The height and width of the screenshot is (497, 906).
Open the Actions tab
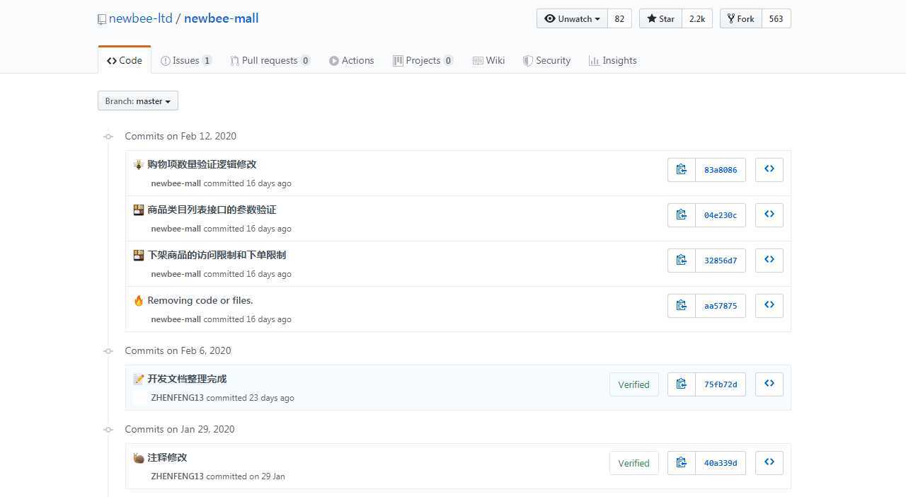(352, 61)
